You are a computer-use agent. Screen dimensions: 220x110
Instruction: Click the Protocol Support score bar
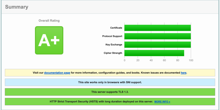(158, 36)
